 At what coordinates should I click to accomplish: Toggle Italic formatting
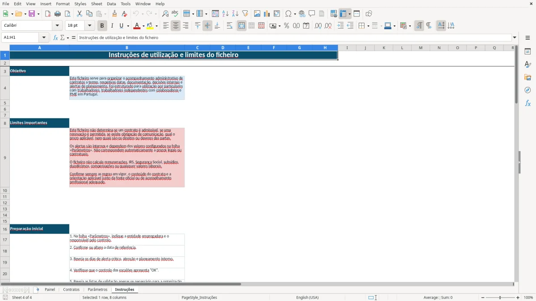[x=112, y=26]
